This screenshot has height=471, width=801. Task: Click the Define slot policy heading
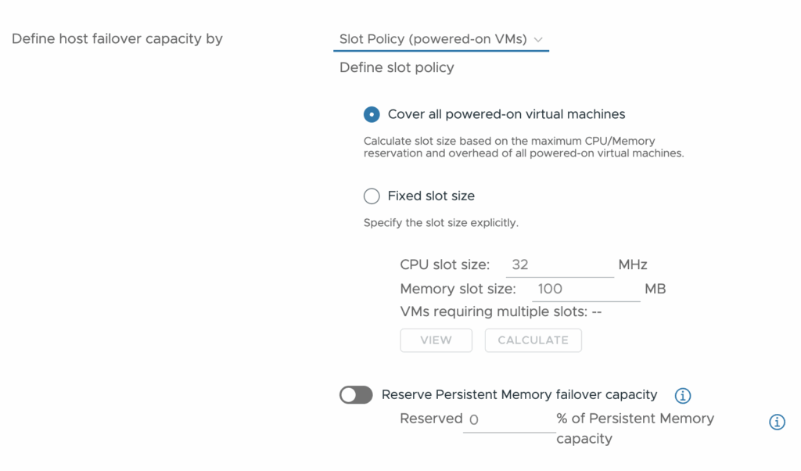(x=397, y=68)
